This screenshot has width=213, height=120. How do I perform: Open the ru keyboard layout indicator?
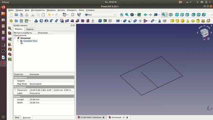pos(189,2)
